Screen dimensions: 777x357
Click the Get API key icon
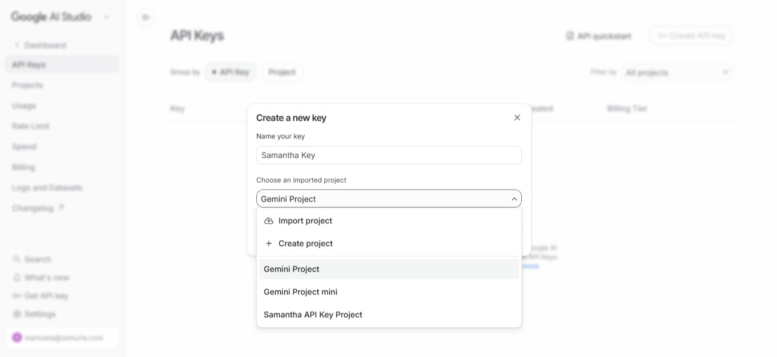(x=17, y=296)
